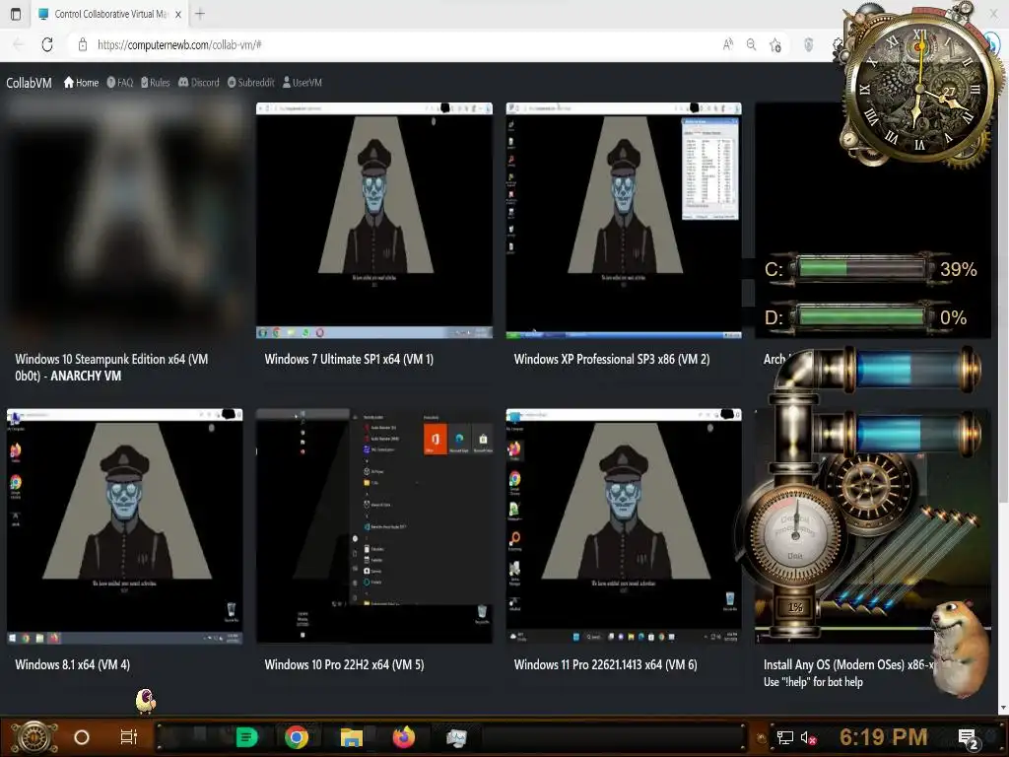Screen dimensions: 1009x757
Task: Open a new browser tab
Action: 199,14
